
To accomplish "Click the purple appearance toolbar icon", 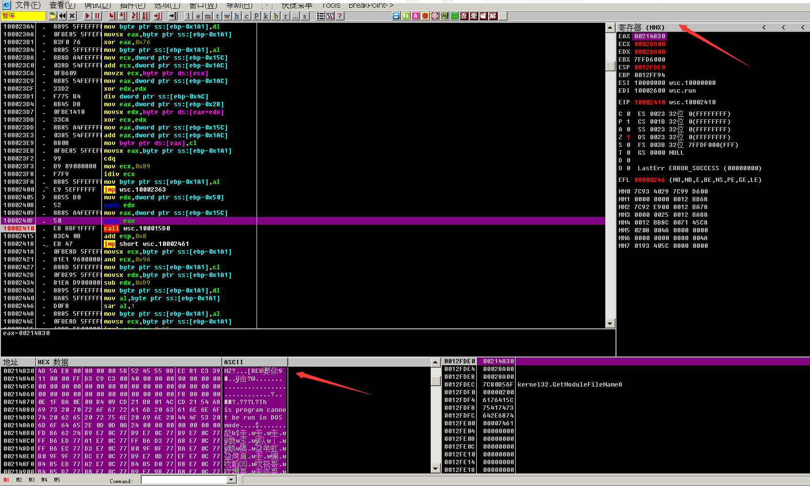I will [330, 16].
